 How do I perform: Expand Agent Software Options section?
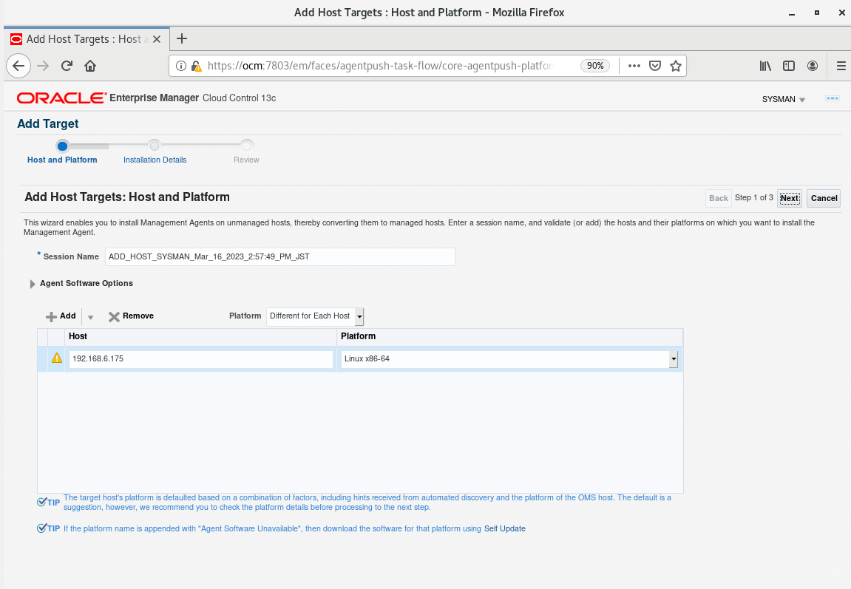[x=33, y=284]
